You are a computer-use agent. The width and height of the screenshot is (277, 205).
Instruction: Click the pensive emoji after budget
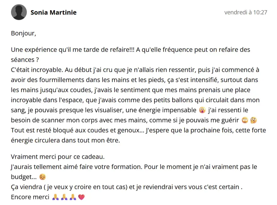coord(42,177)
